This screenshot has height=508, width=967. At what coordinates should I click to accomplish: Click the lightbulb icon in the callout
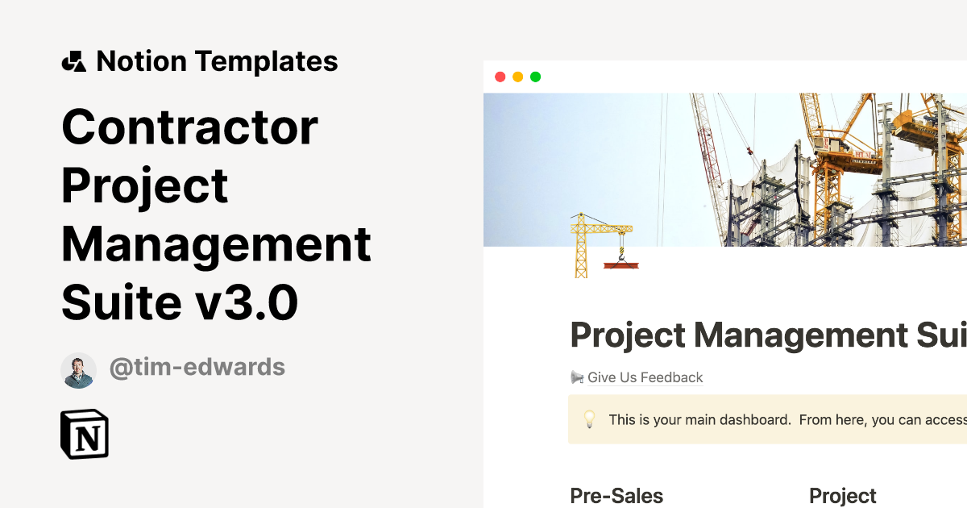(x=590, y=419)
